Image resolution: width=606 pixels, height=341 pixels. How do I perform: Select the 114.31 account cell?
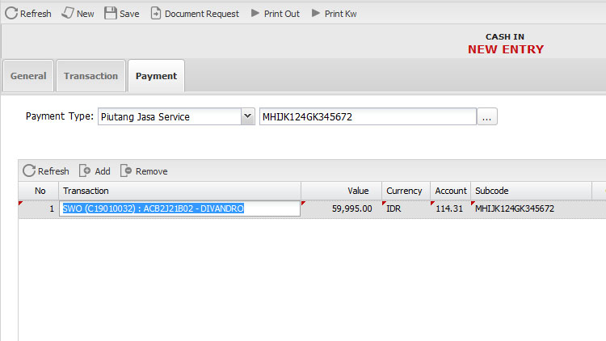point(449,208)
